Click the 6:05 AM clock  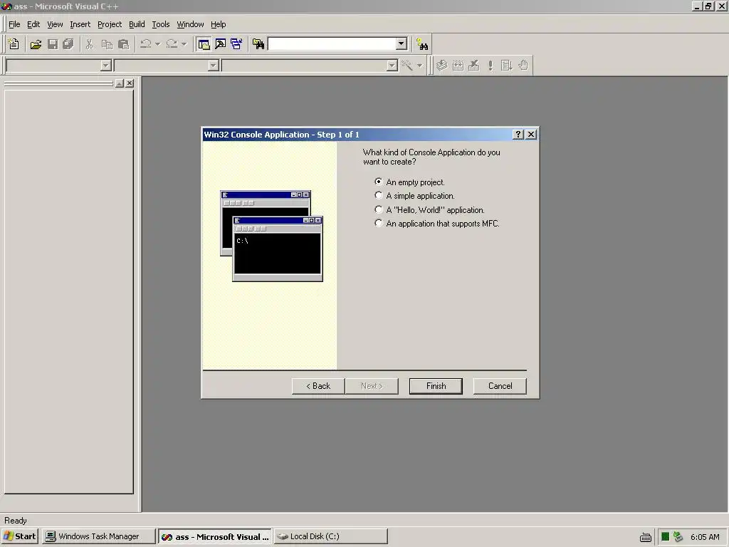705,537
